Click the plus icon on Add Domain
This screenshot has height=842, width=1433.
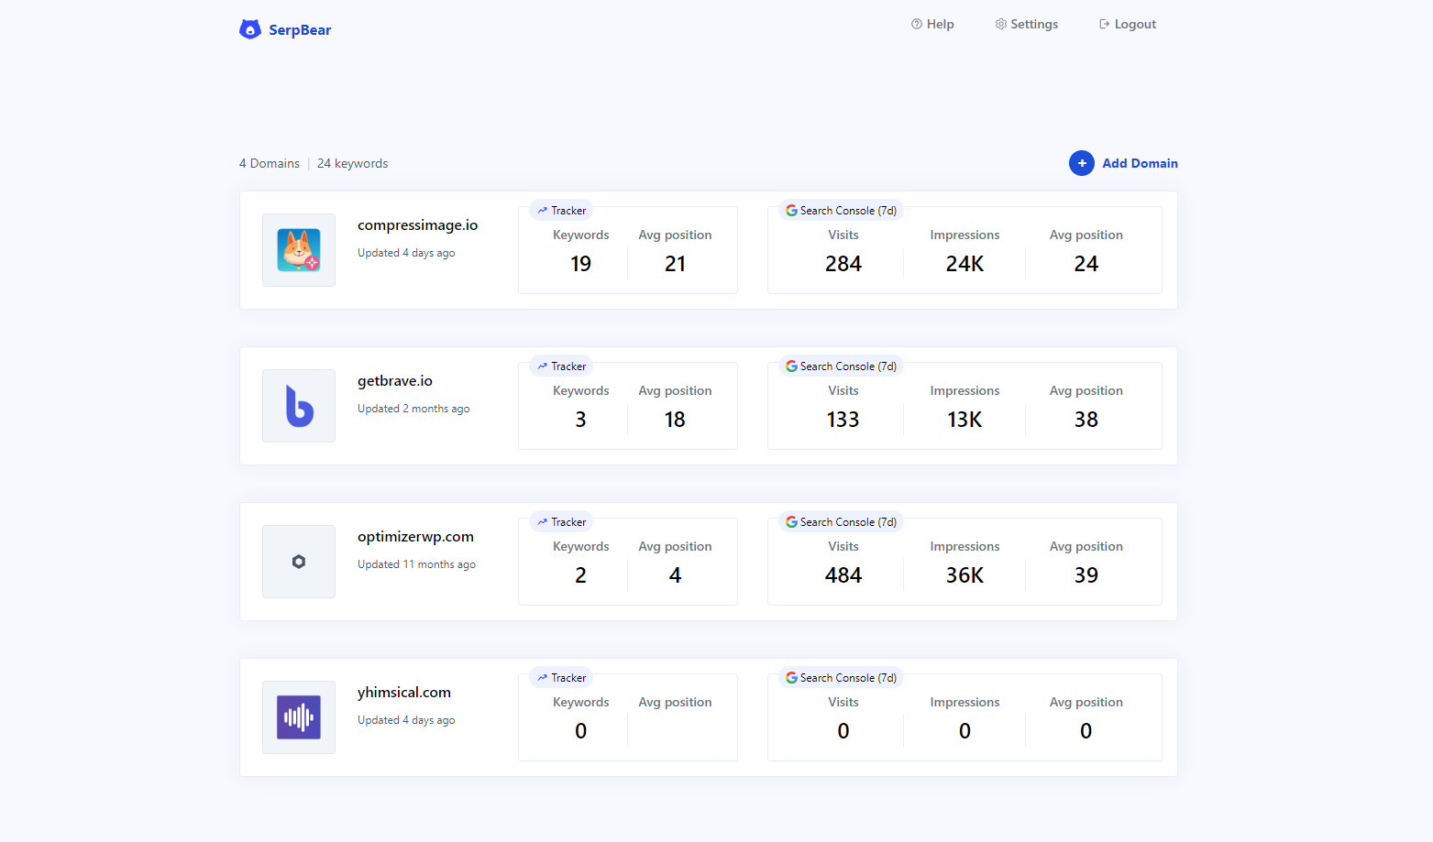pyautogui.click(x=1082, y=163)
